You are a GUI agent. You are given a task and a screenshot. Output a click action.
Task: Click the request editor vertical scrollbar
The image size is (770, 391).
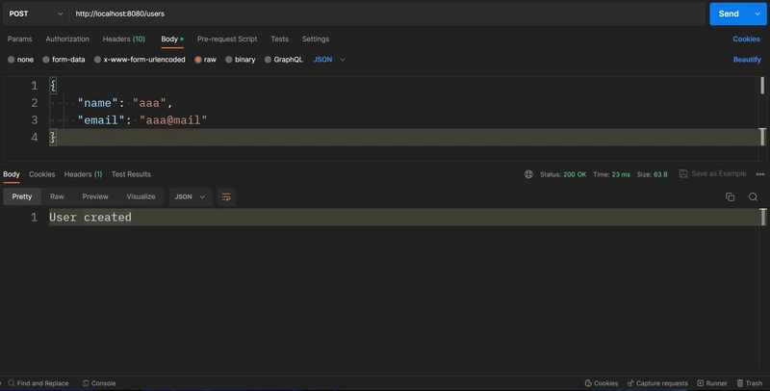point(762,86)
